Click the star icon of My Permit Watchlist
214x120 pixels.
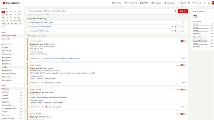pyautogui.click(x=28, y=19)
